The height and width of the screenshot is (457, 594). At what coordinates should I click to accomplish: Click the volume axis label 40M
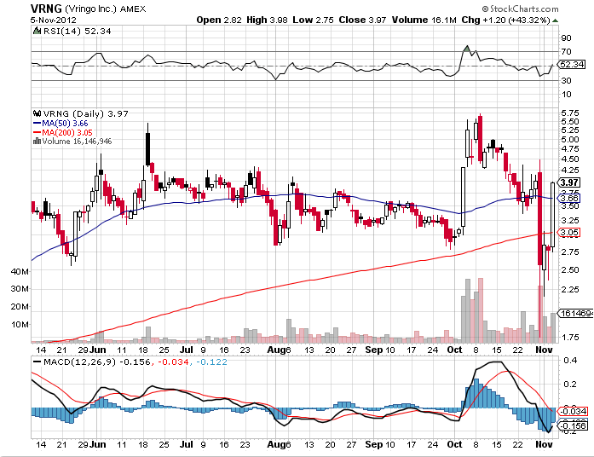click(x=20, y=271)
